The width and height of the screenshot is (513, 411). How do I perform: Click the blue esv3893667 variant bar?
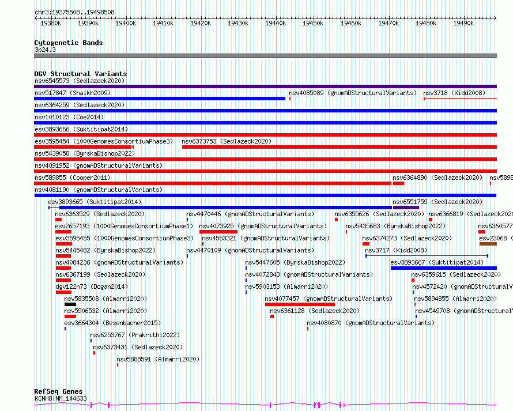tap(444, 268)
